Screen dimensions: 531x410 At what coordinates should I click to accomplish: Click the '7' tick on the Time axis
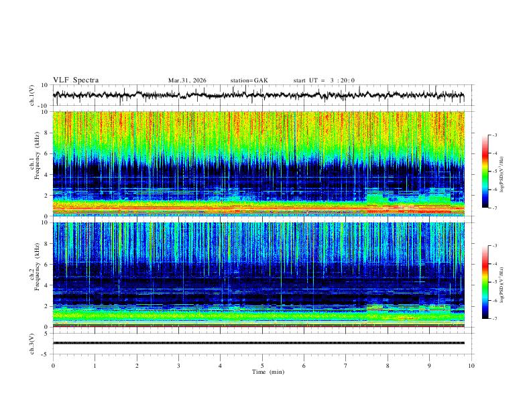346,366
